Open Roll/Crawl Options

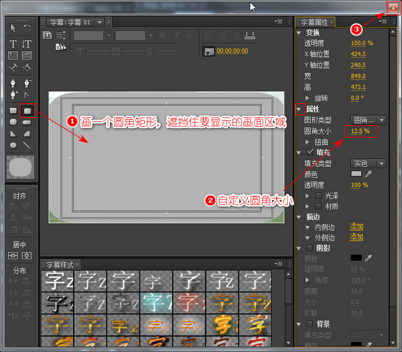coord(61,35)
